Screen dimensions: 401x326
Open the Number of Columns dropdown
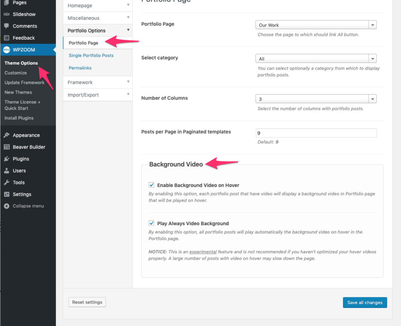coord(316,99)
